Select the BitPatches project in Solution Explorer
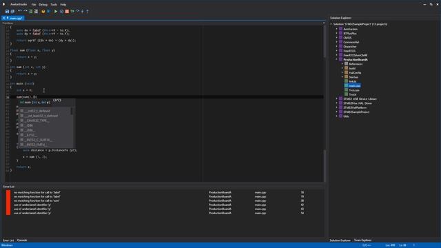The height and width of the screenshot is (248, 441). pos(350,34)
